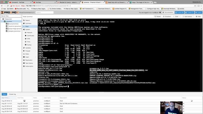
Task: Click Proxmox header search field
Action: pyautogui.click(x=44, y=13)
